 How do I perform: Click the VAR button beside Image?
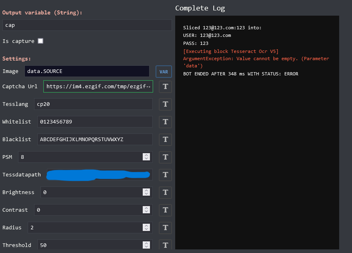(164, 72)
